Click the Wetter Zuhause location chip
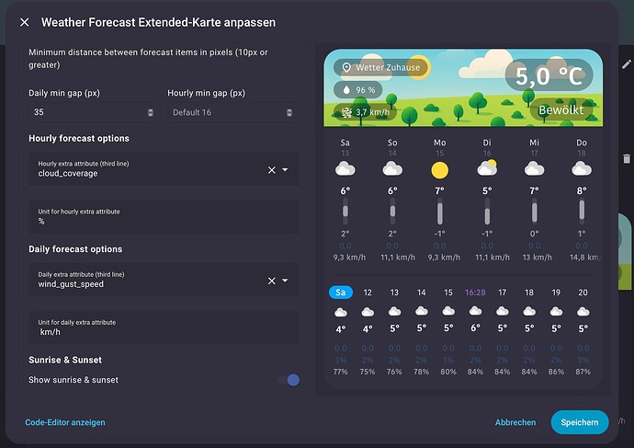This screenshot has height=448, width=634. (380, 67)
